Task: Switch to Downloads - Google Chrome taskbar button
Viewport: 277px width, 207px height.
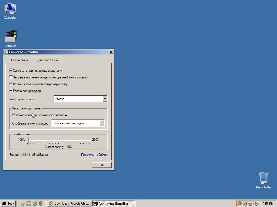Action: tap(70, 204)
